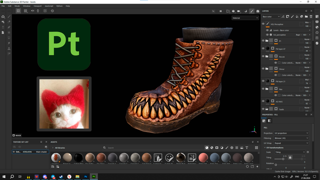Show single viewport grid layout icon
Screen dimensions: 320x180
(x=18, y=11)
